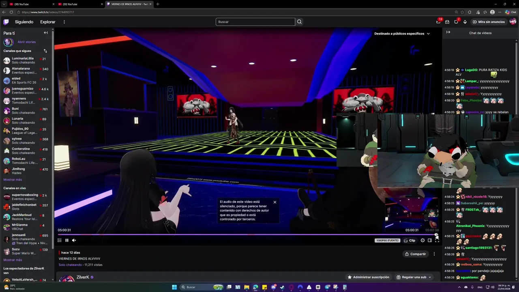Share the video with Compartir
The height and width of the screenshot is (292, 519).
tap(415, 254)
